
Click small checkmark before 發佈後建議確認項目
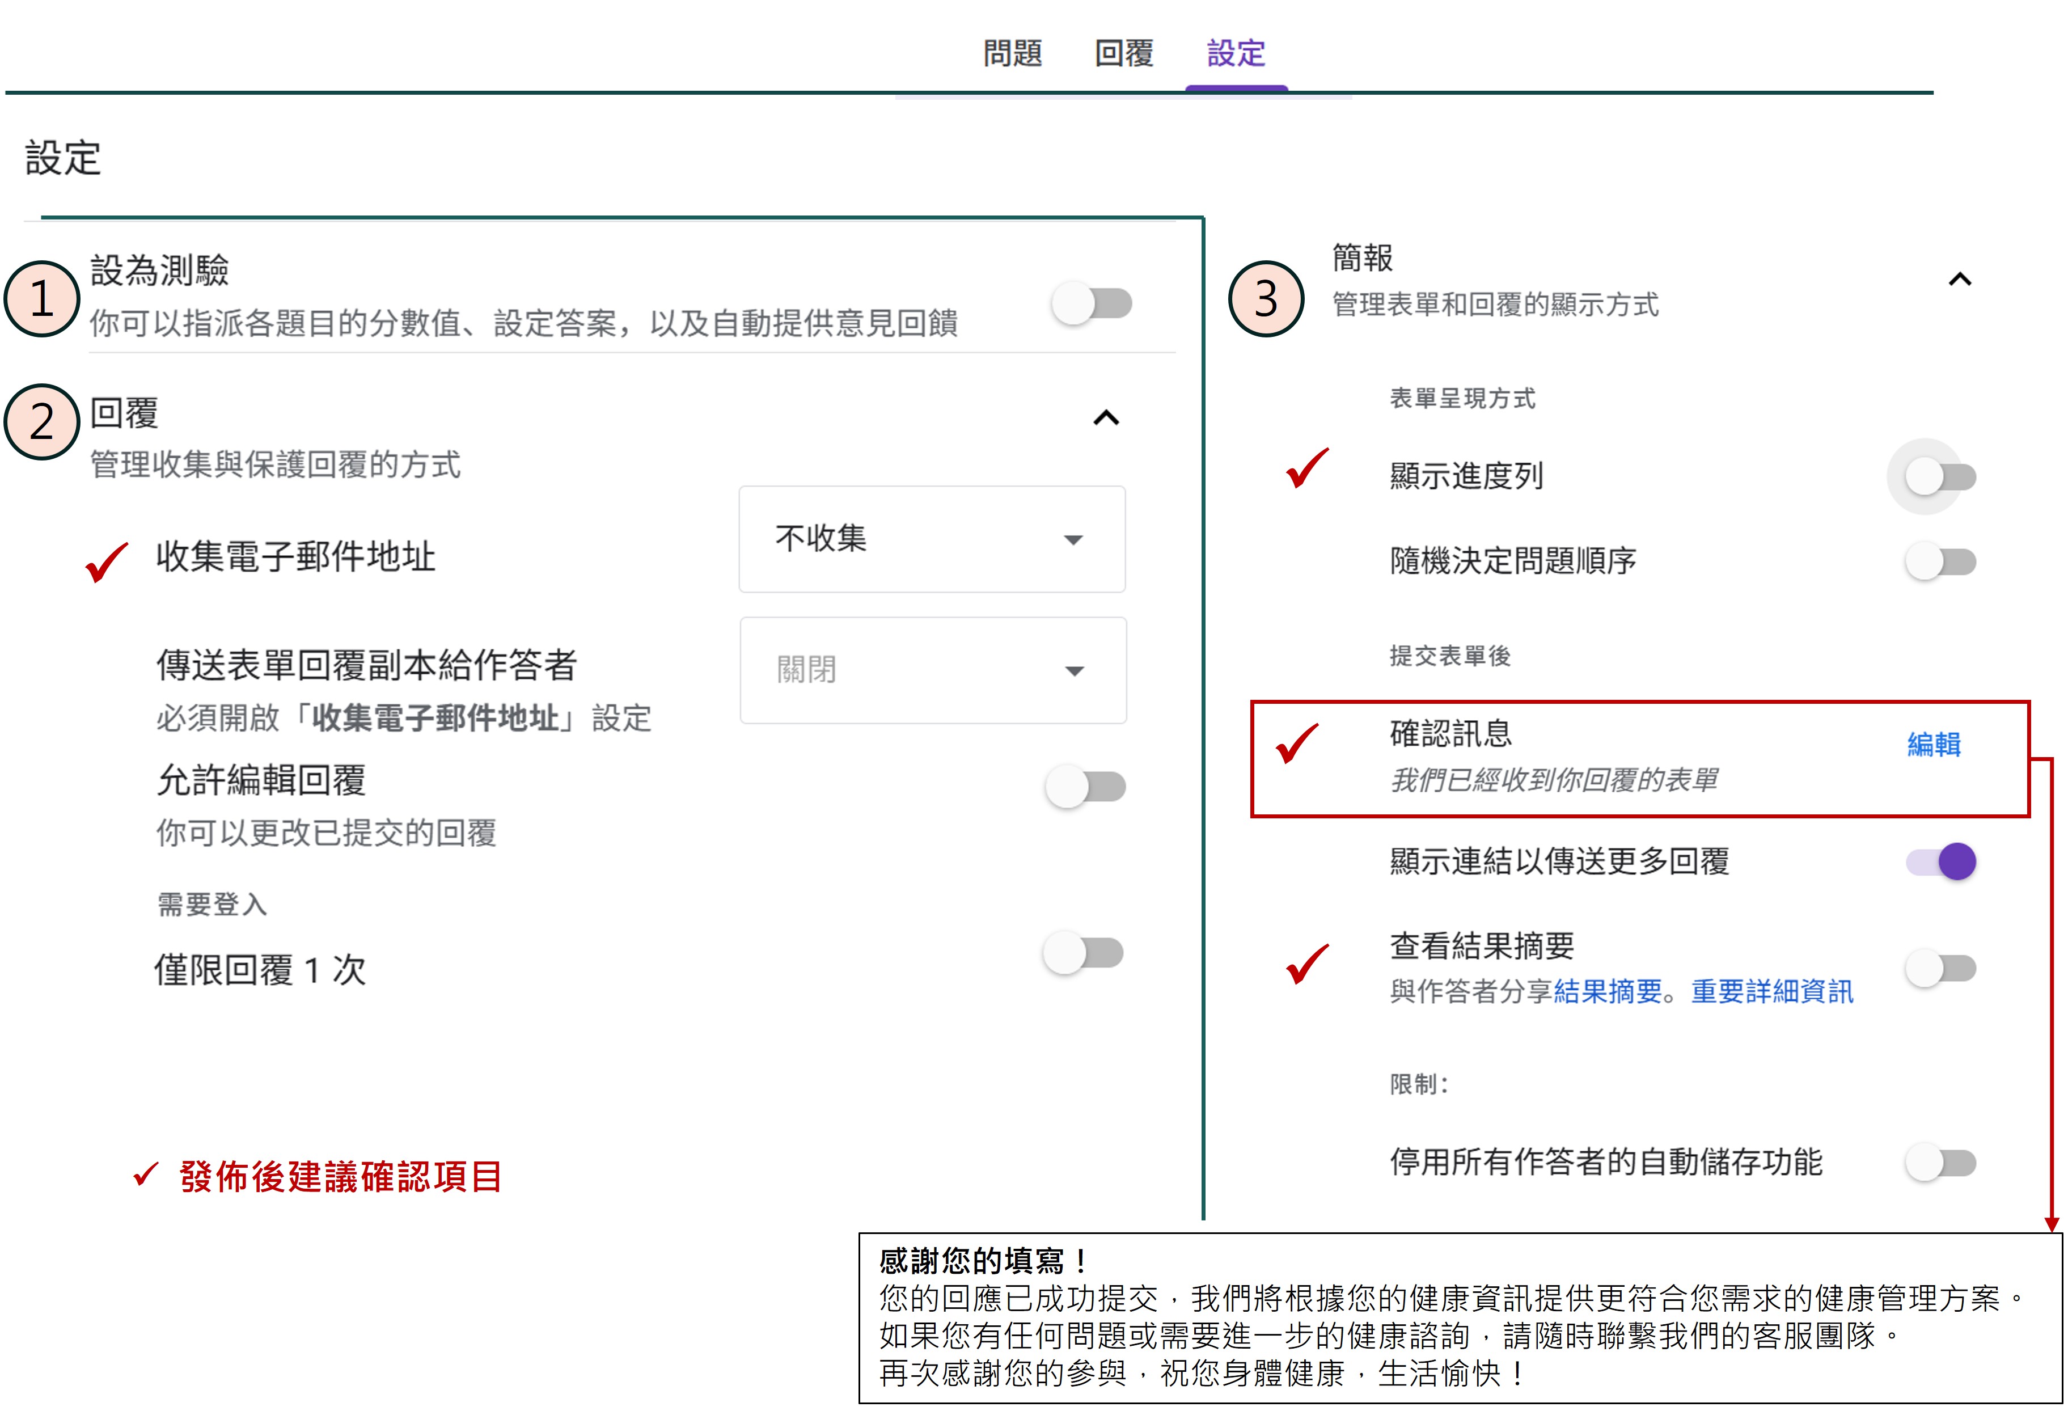145,1174
